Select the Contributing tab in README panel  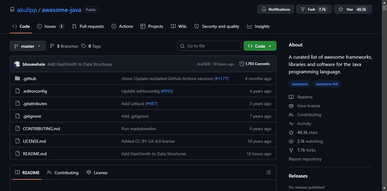[63, 173]
